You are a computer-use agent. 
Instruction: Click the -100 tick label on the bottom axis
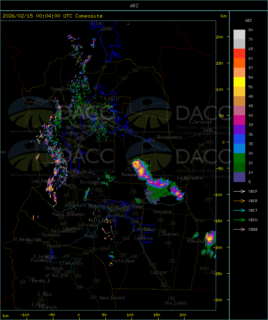[x=25, y=315]
